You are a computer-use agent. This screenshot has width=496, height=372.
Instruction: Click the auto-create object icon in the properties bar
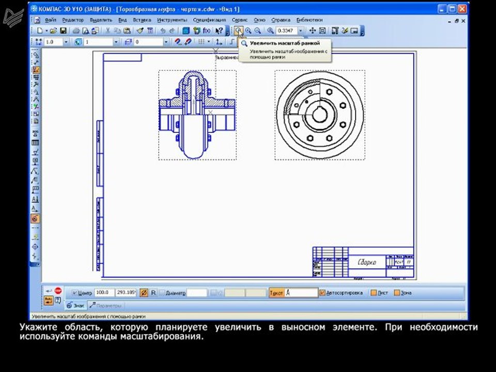coord(48,300)
